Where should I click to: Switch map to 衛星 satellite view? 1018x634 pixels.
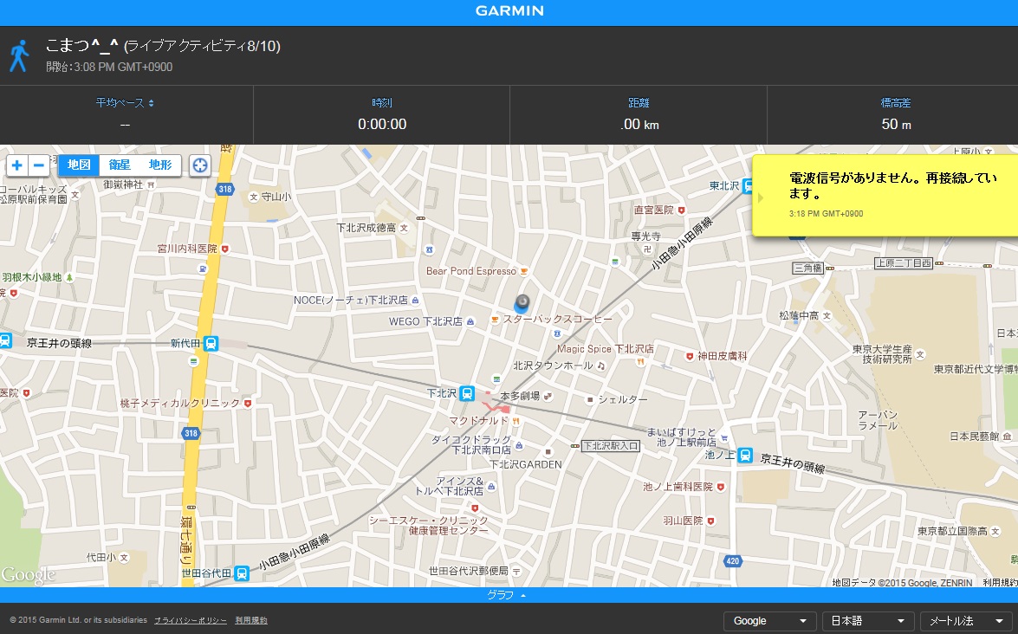(x=120, y=165)
